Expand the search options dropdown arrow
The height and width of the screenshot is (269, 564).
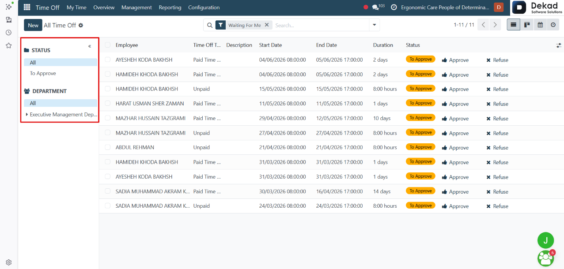click(375, 25)
